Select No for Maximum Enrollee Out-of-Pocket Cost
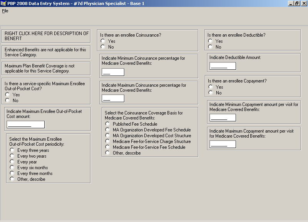This screenshot has width=308, height=222. pyautogui.click(x=7, y=100)
